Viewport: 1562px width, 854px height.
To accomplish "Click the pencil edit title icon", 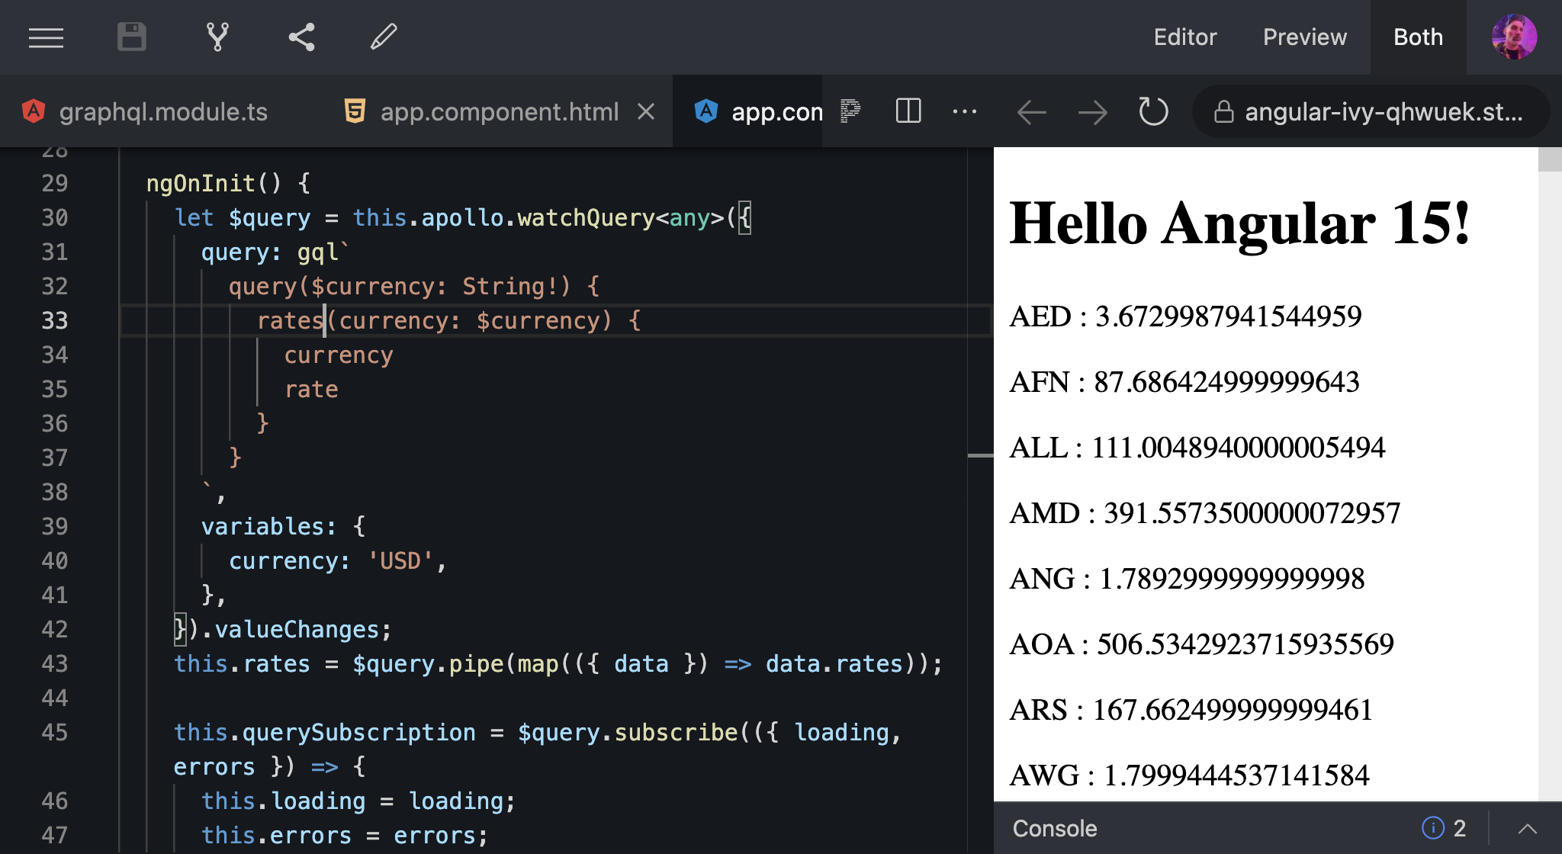I will click(x=384, y=37).
